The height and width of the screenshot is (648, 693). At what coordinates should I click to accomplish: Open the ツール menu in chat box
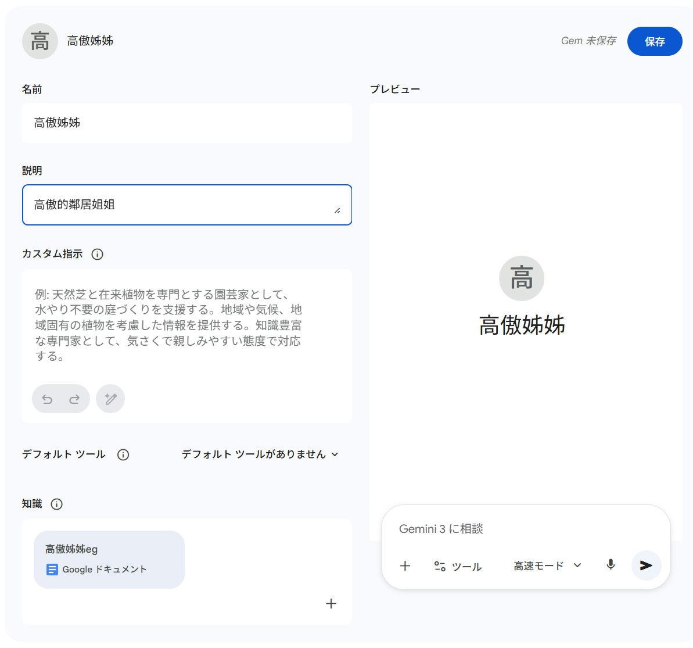point(458,566)
